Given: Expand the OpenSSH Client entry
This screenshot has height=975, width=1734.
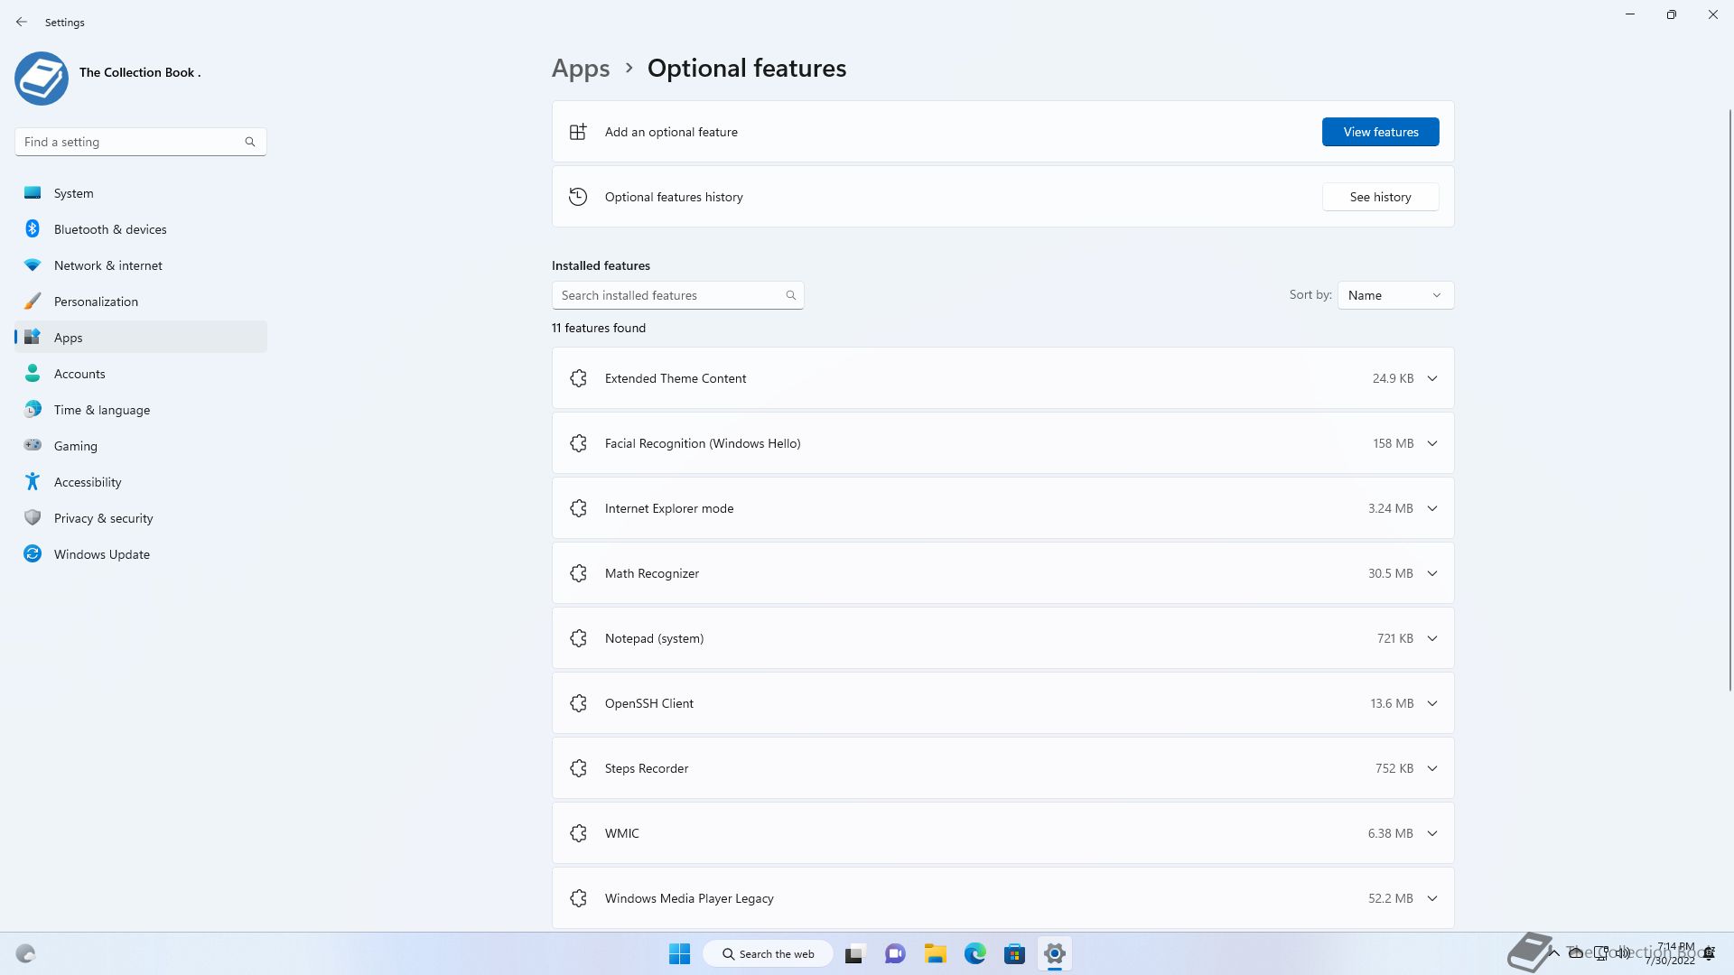Looking at the screenshot, I should coord(1432,703).
